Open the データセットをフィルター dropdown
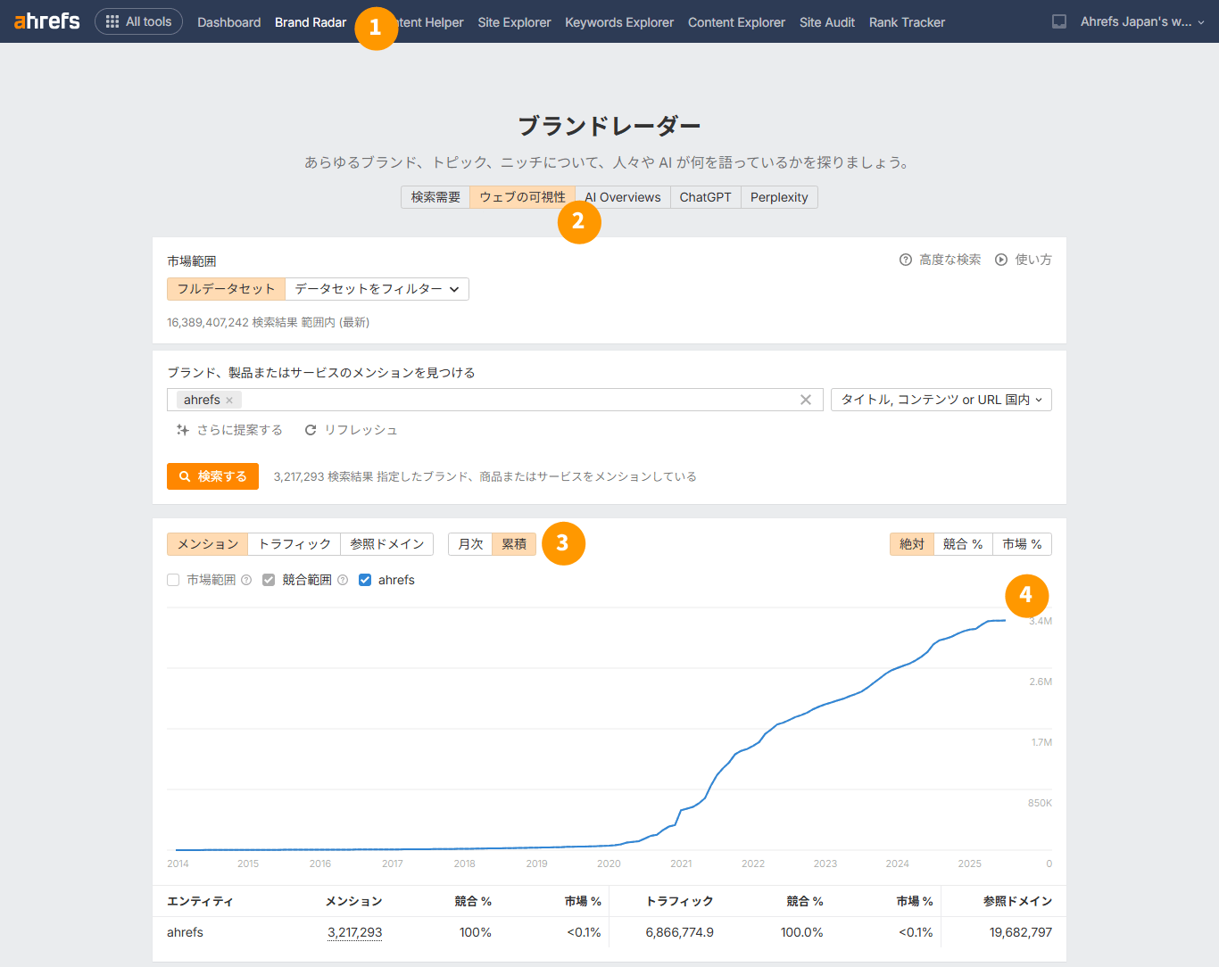 pyautogui.click(x=377, y=289)
